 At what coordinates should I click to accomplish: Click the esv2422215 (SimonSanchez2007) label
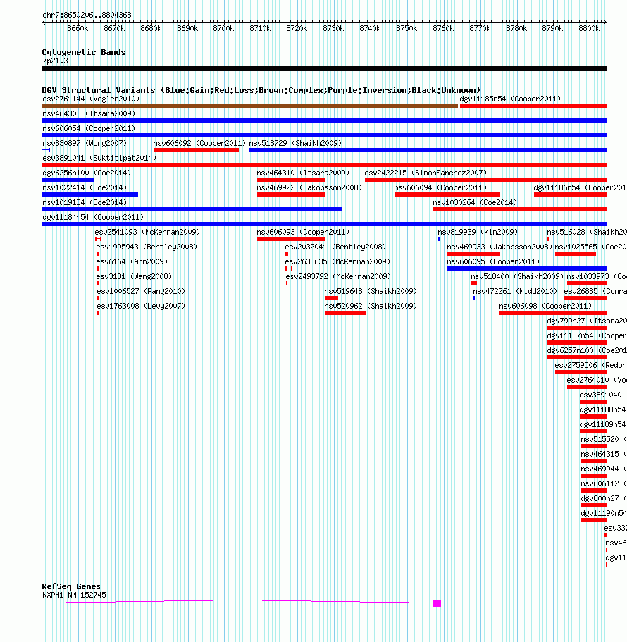426,173
